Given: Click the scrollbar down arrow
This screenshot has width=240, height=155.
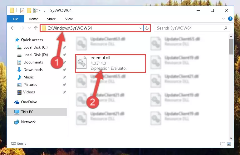Looking at the screenshot, I should pos(231,138).
